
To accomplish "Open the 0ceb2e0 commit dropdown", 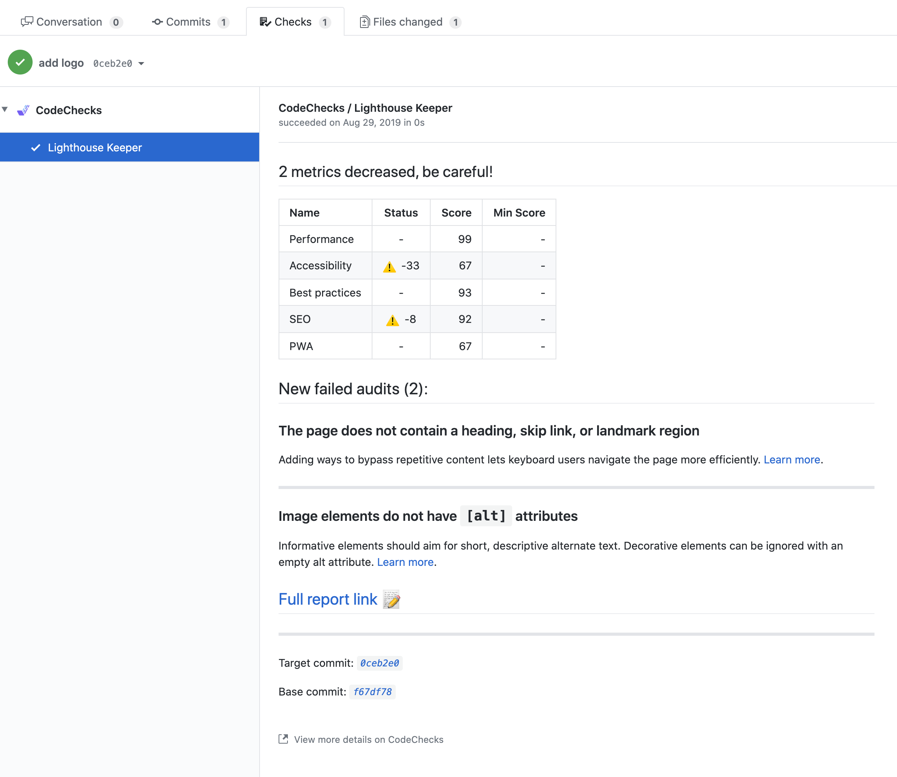I will [141, 63].
